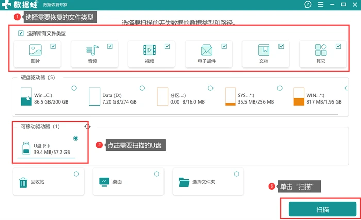This screenshot has width=361, height=220.
Task: Click the 电子邮件 envelope icon
Action: point(206,50)
